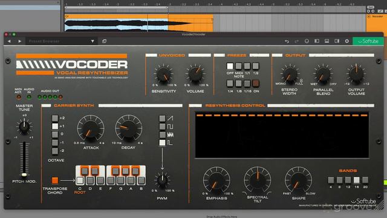Set Freeze mode to 1/1
Image resolution: width=387 pixels, height=218 pixels.
click(x=247, y=66)
